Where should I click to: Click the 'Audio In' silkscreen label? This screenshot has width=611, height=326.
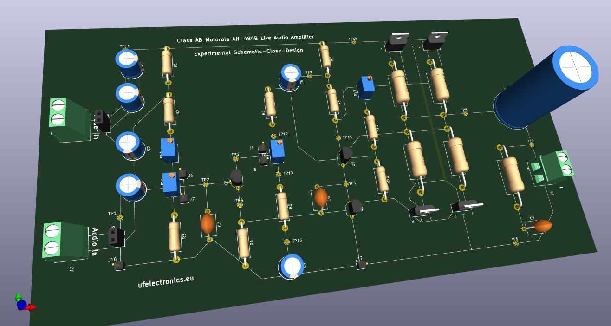point(95,242)
